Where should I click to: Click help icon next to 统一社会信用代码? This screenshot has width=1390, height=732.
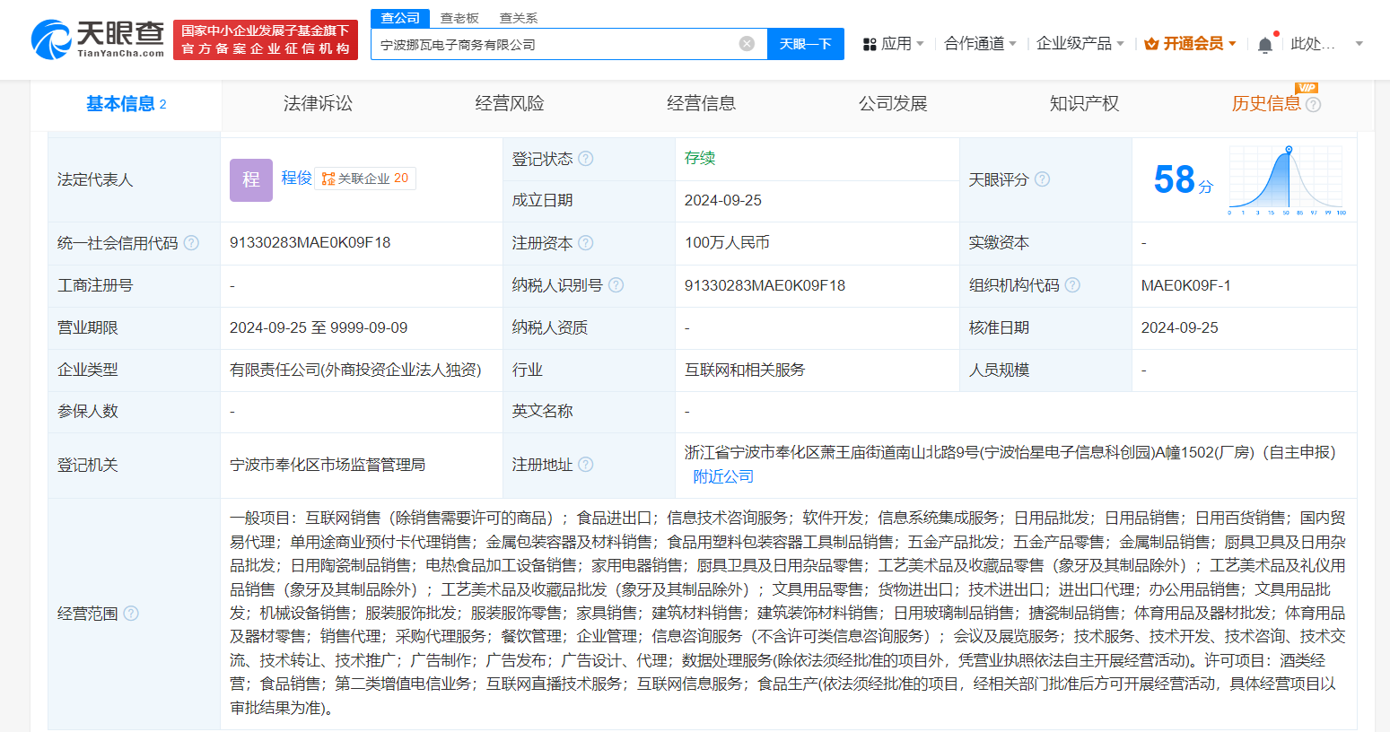point(191,243)
